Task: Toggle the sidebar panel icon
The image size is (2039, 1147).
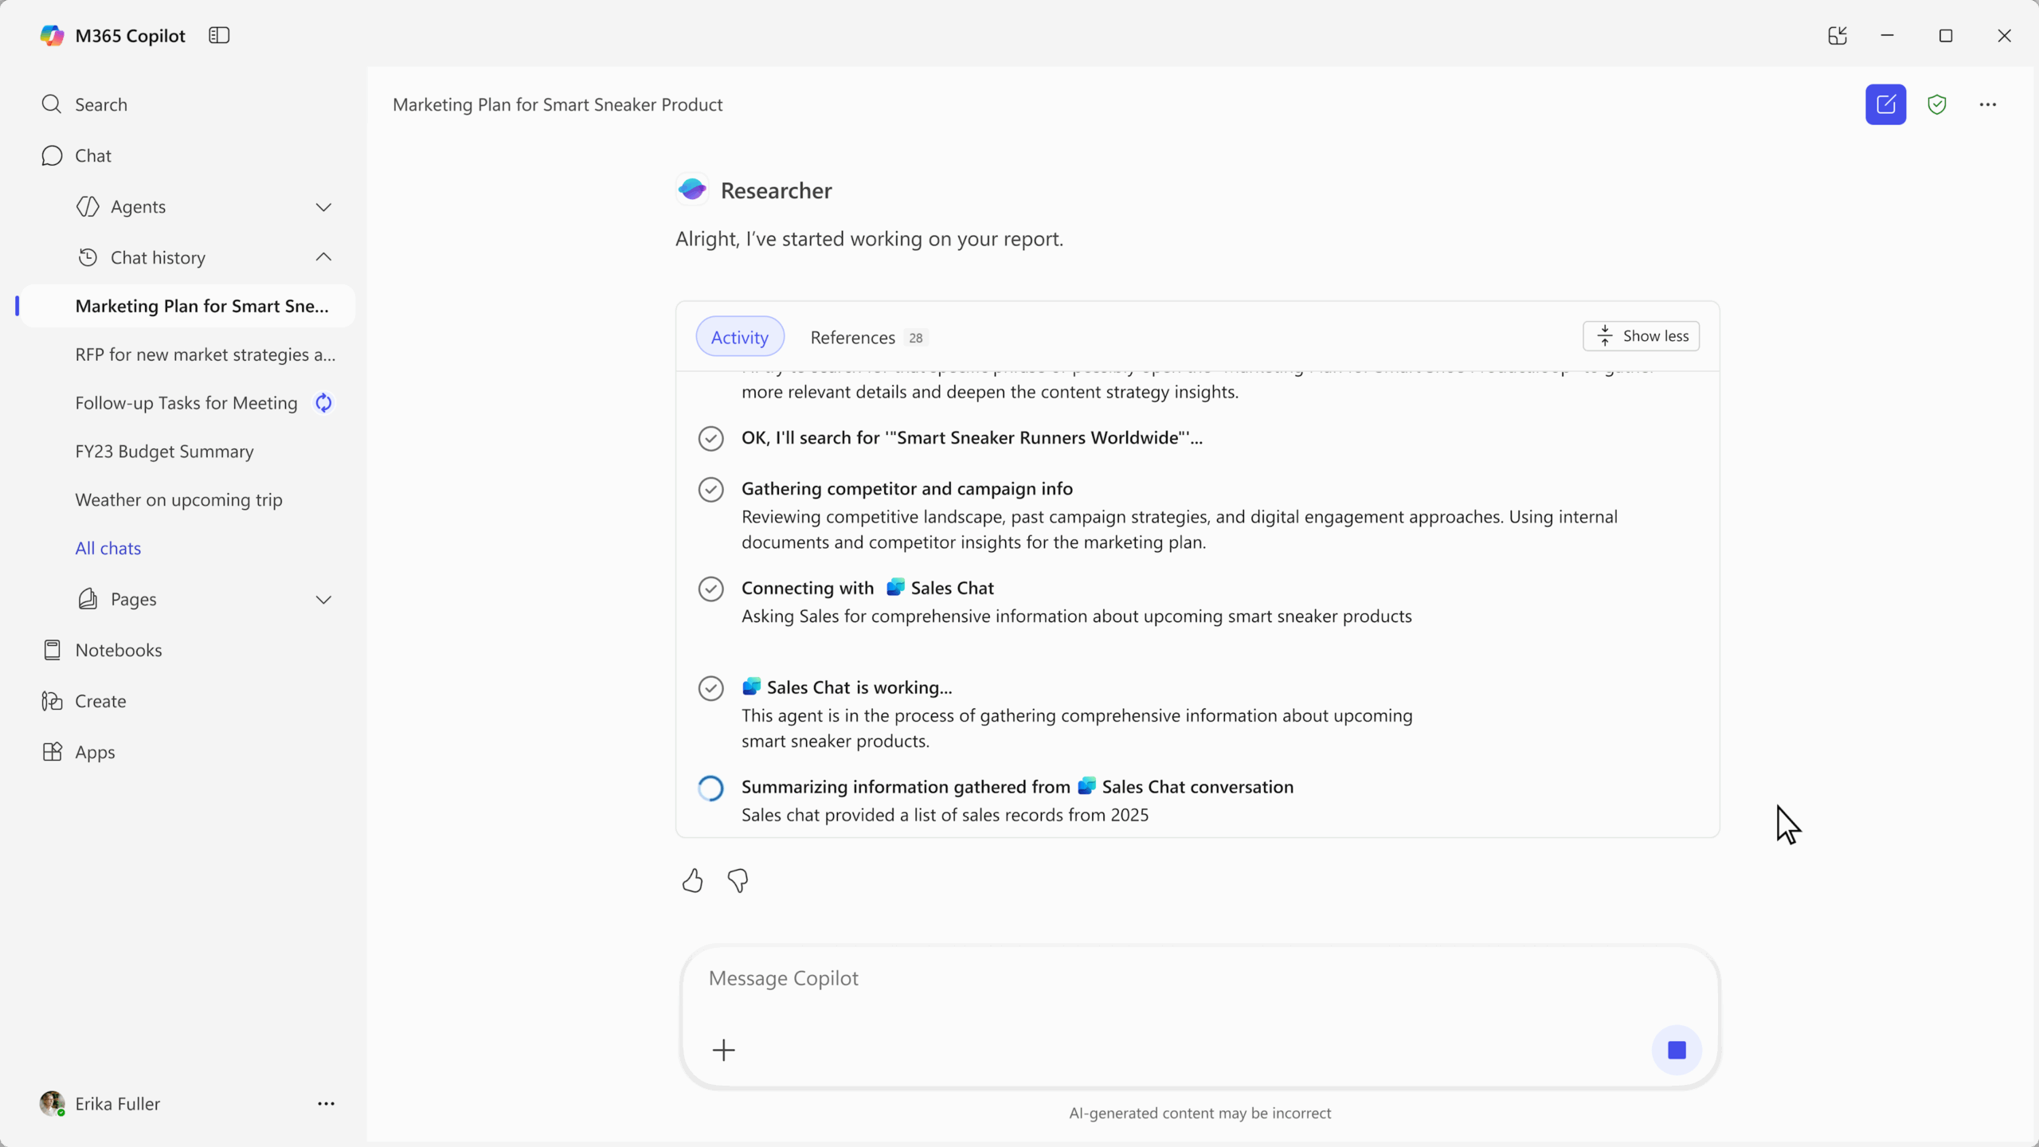Action: [219, 35]
